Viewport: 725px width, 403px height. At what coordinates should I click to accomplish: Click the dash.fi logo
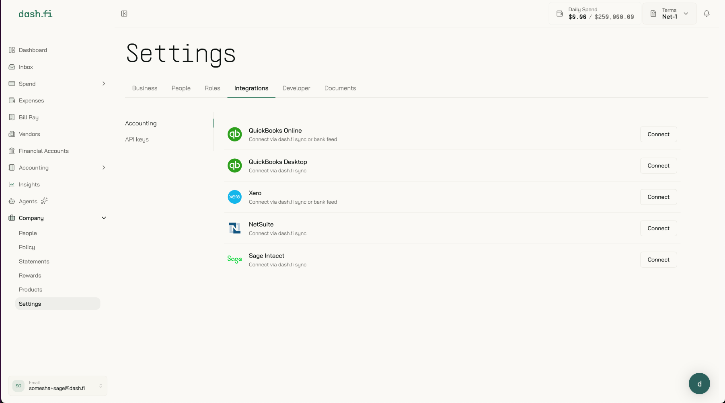pyautogui.click(x=35, y=14)
